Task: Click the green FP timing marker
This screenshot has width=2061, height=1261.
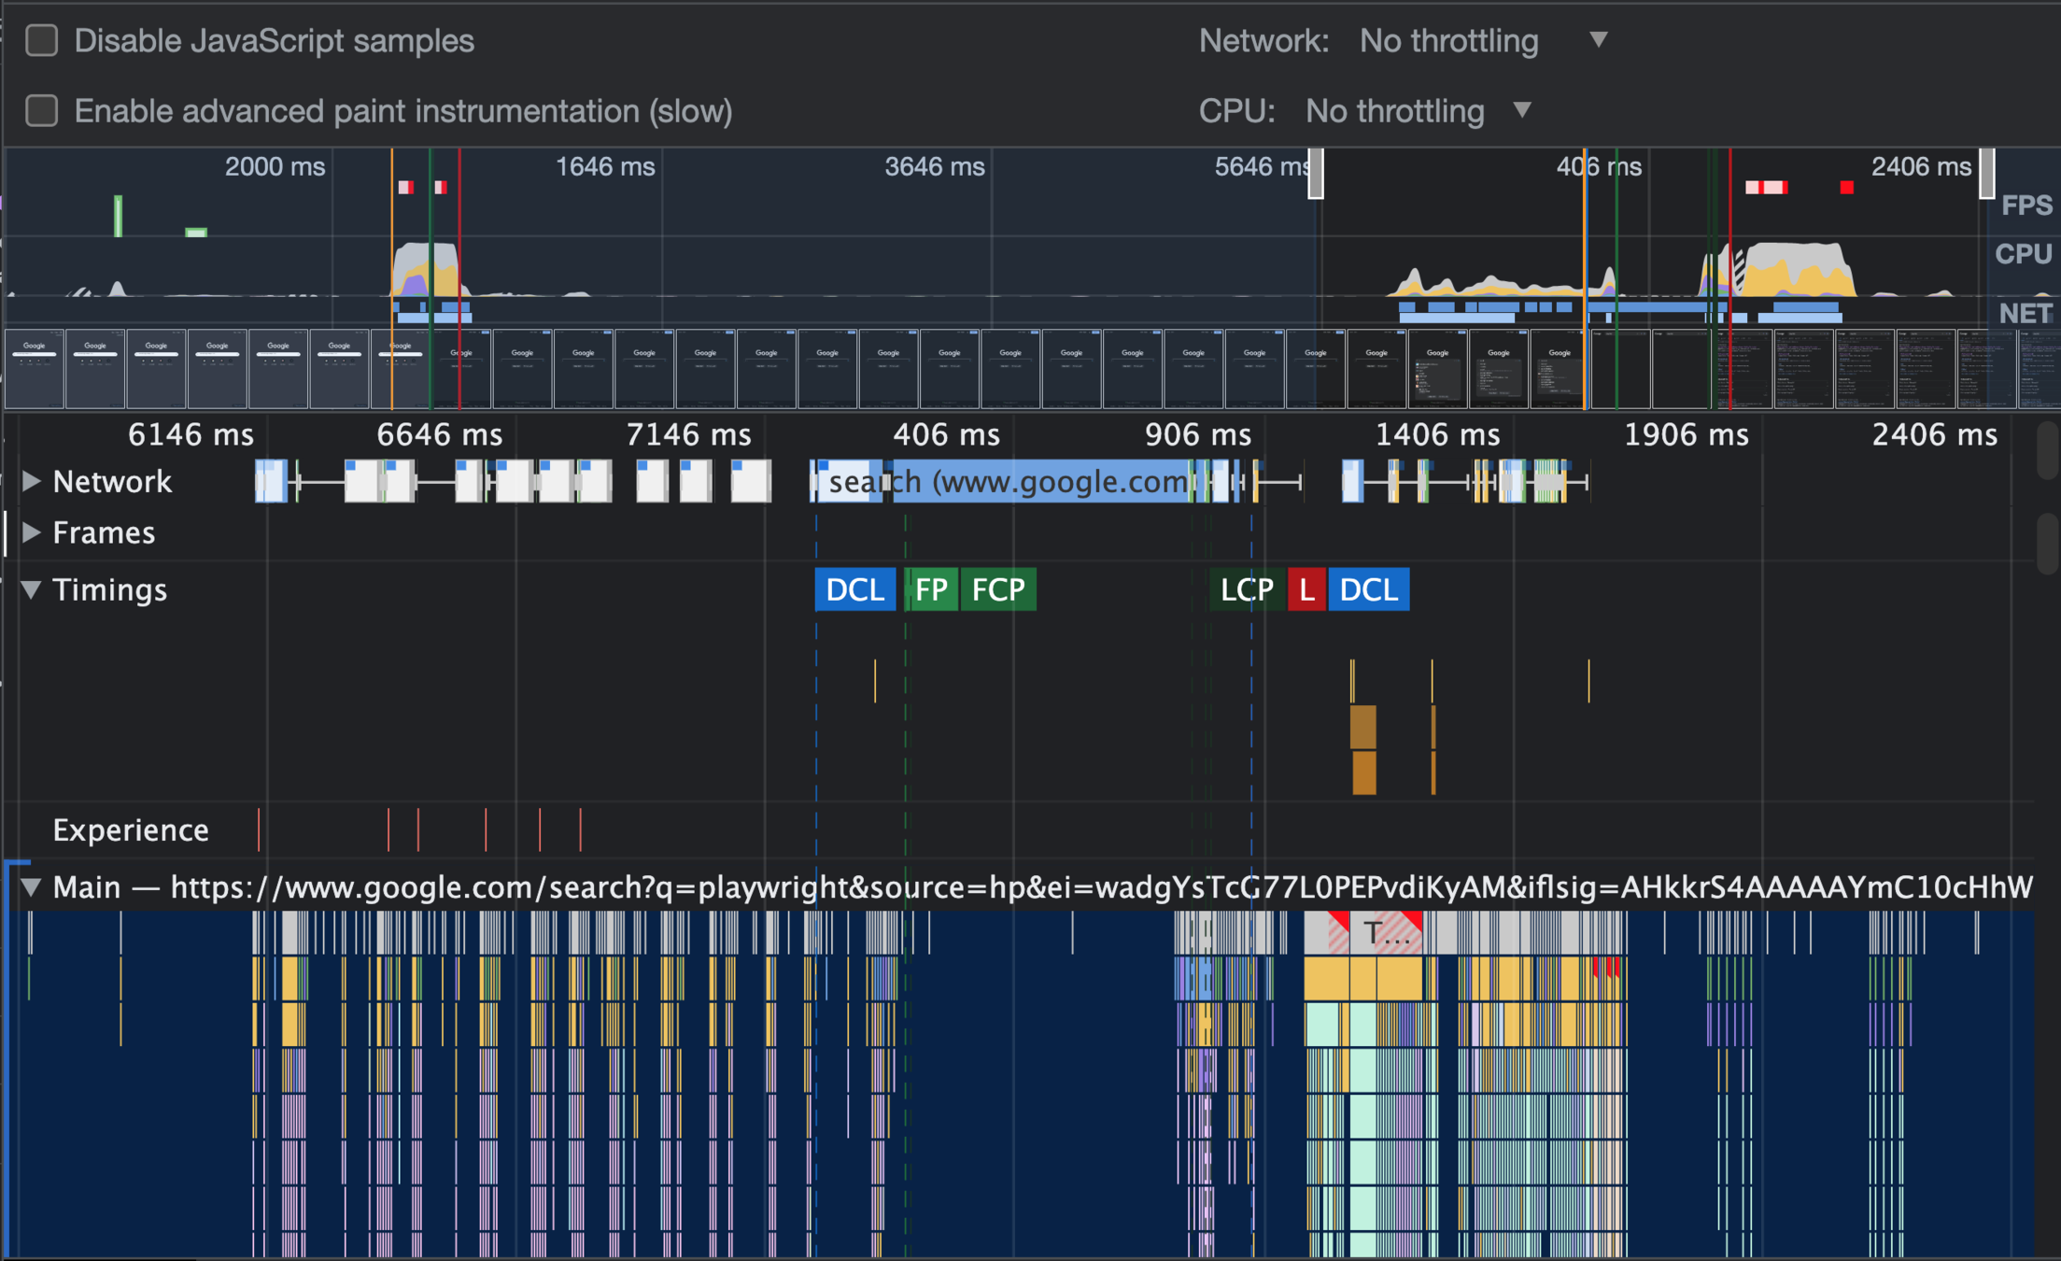Action: click(x=931, y=589)
